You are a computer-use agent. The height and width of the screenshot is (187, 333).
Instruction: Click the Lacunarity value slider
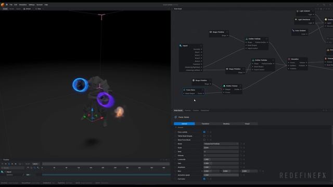(221, 159)
